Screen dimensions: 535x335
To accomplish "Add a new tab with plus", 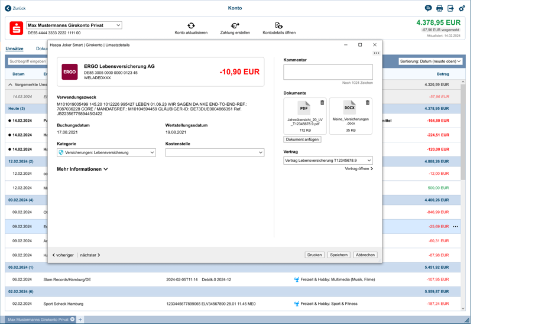I will pyautogui.click(x=80, y=320).
